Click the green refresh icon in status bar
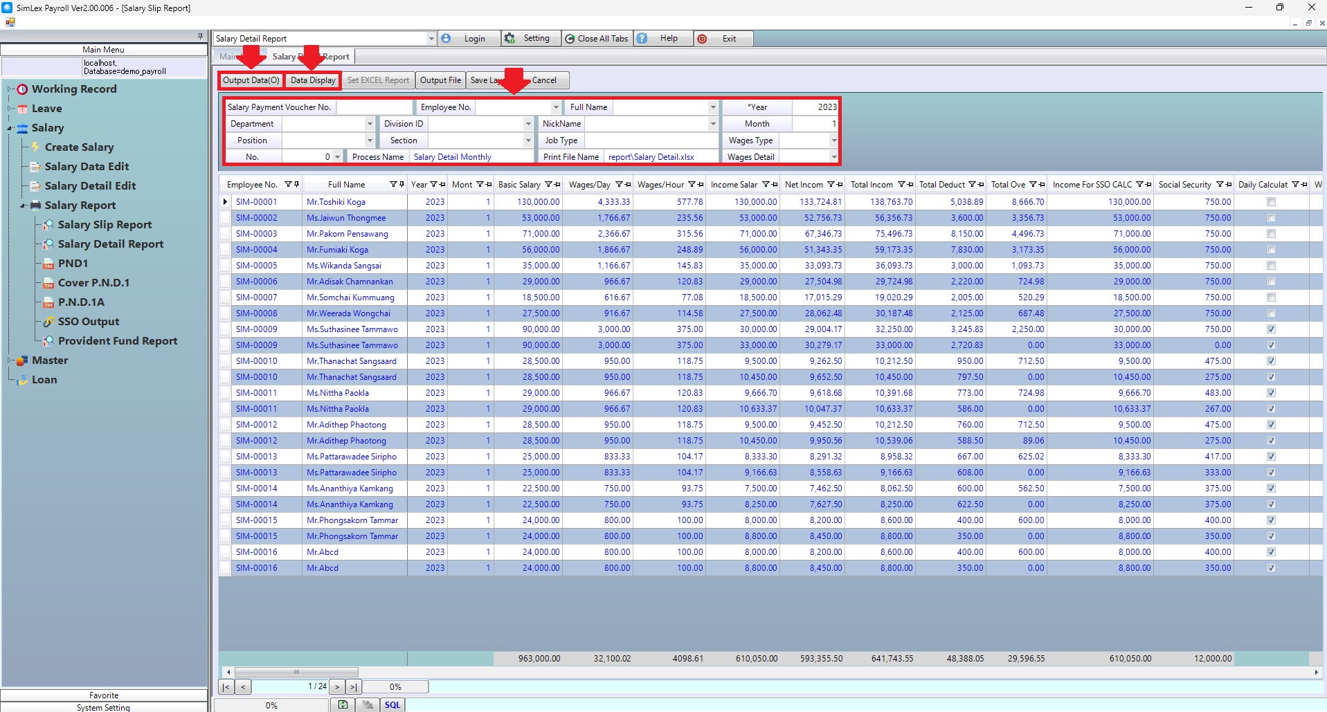The image size is (1327, 712). (x=343, y=704)
